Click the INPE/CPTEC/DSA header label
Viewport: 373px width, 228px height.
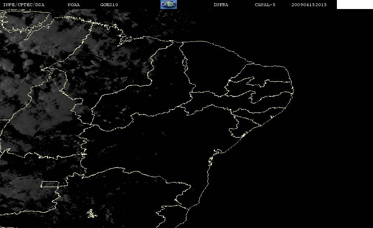(x=24, y=5)
